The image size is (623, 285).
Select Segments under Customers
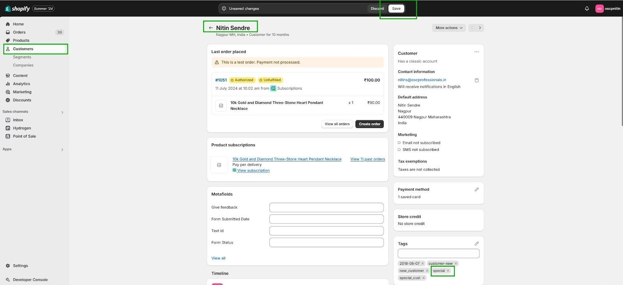(22, 57)
